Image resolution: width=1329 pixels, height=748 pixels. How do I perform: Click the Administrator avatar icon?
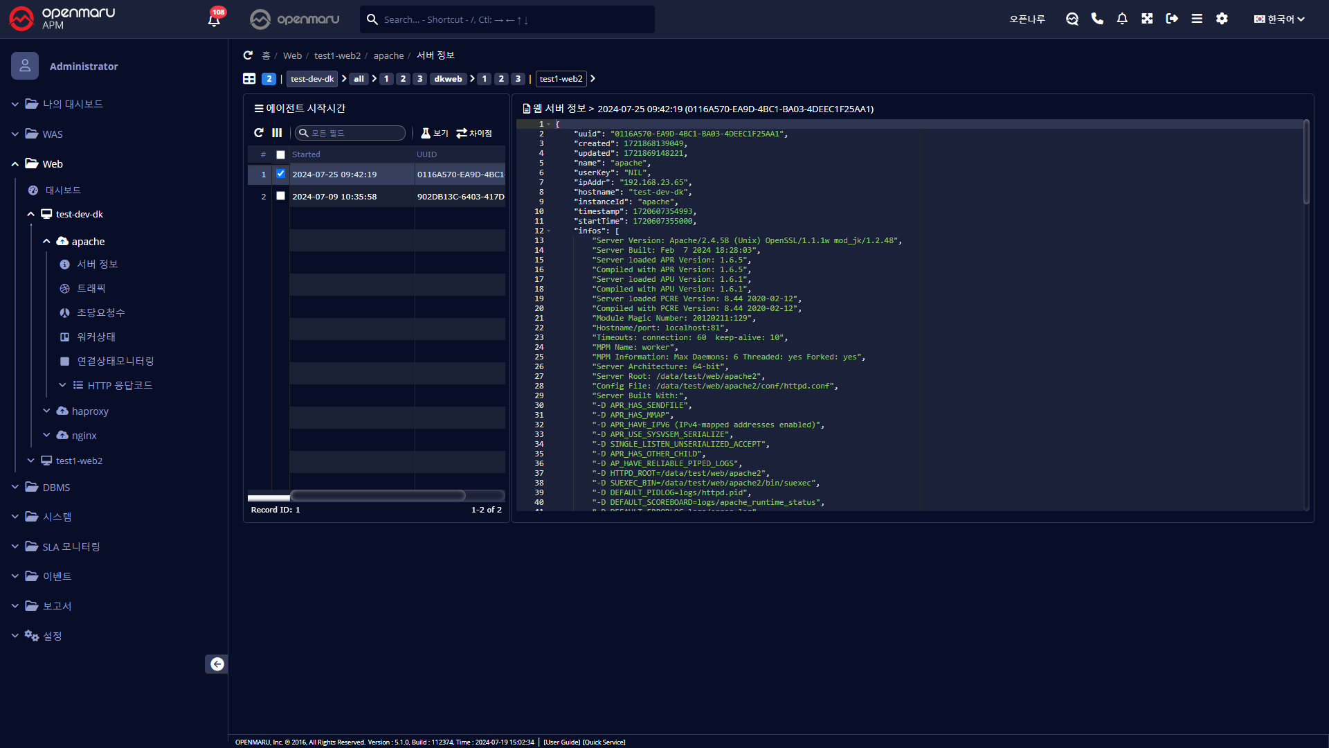(25, 66)
